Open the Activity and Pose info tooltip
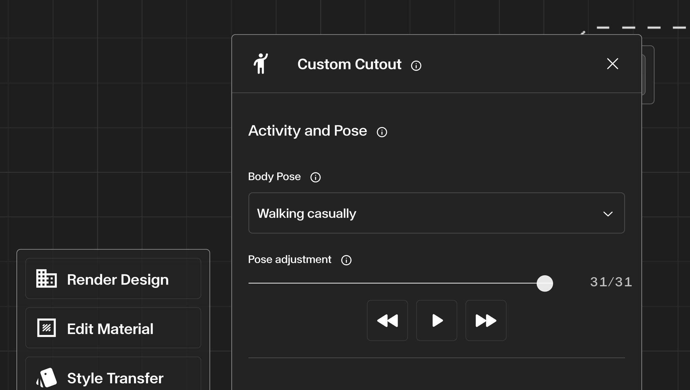 point(382,132)
